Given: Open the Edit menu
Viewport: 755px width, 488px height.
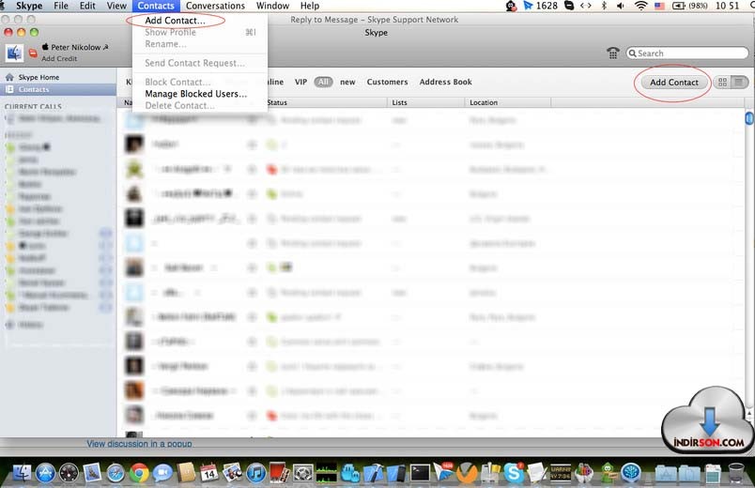Looking at the screenshot, I should [x=87, y=6].
